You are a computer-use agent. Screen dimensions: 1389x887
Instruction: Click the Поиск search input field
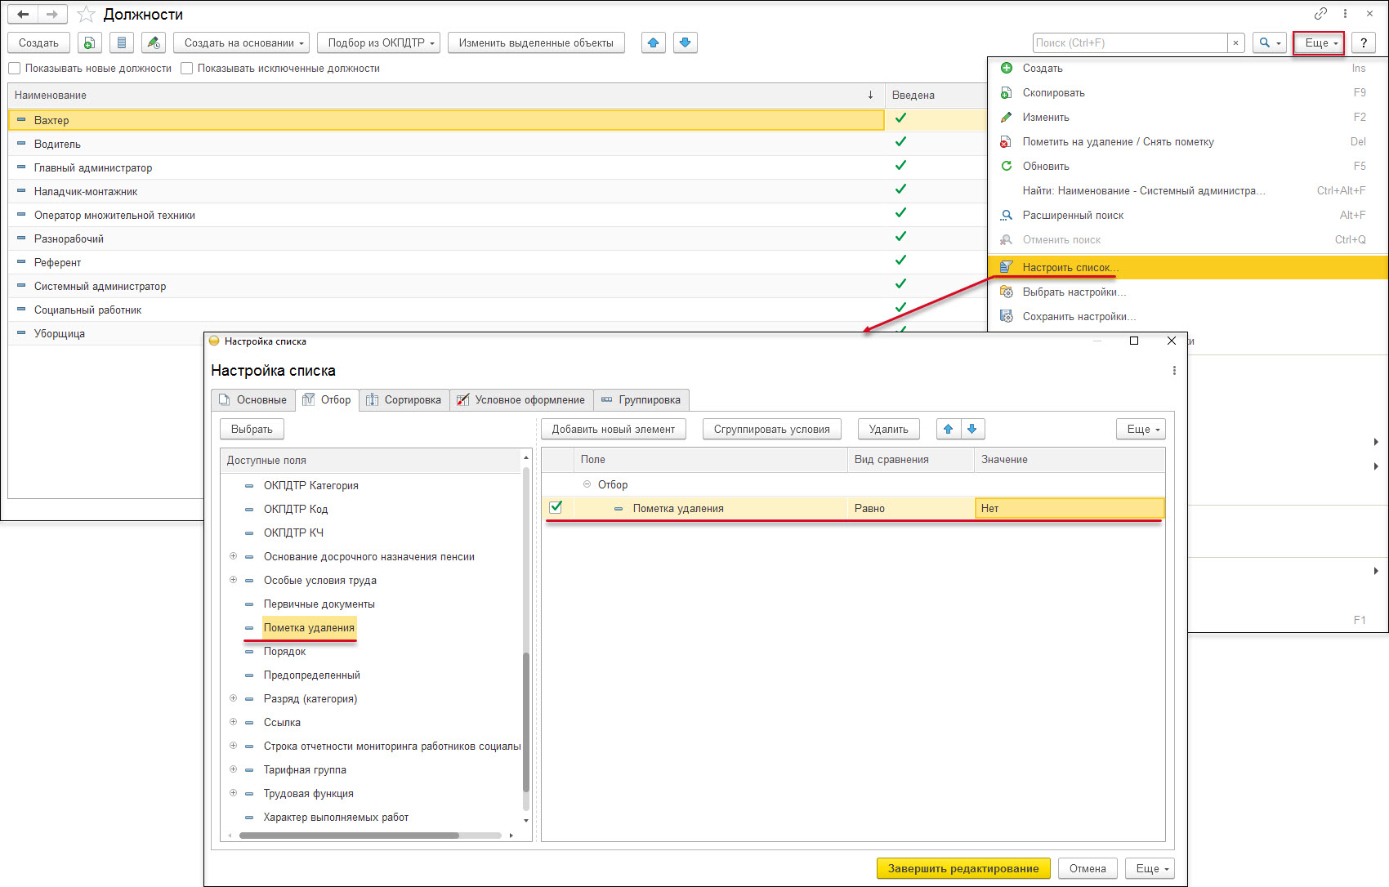1130,42
